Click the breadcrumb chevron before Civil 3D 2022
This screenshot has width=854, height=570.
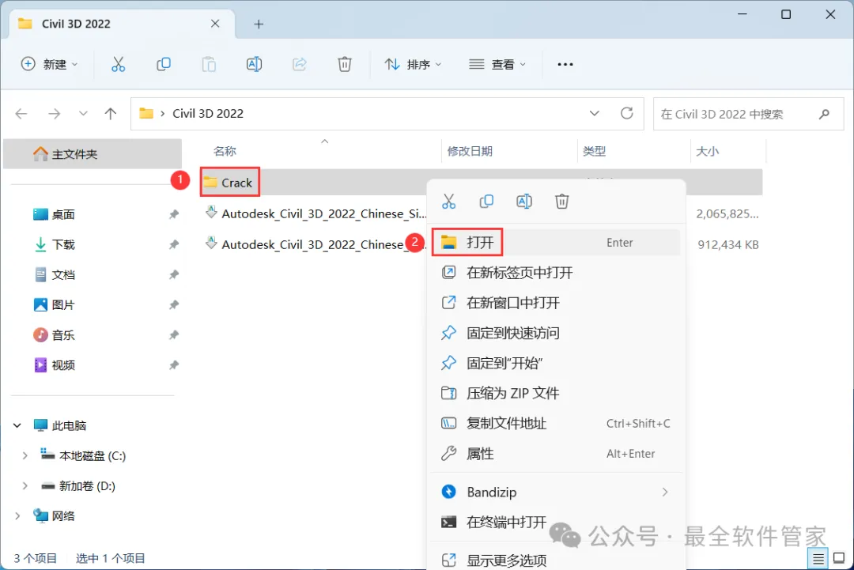(x=162, y=114)
